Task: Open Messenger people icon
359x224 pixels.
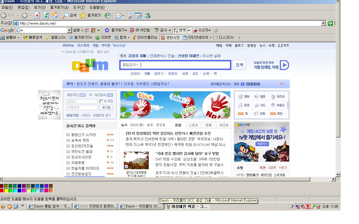Action: pyautogui.click(x=148, y=15)
